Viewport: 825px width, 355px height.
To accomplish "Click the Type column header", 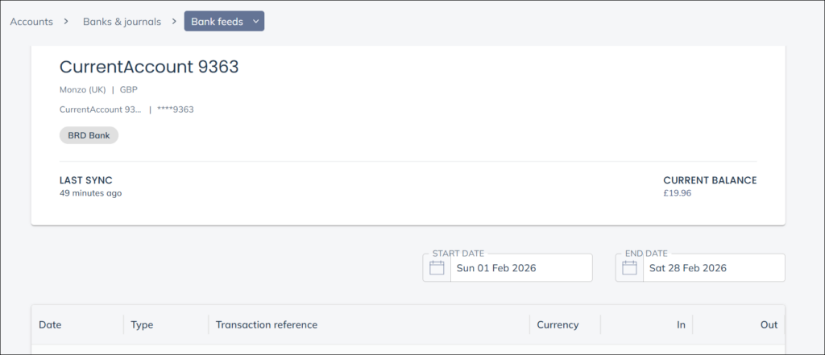I will pyautogui.click(x=142, y=325).
